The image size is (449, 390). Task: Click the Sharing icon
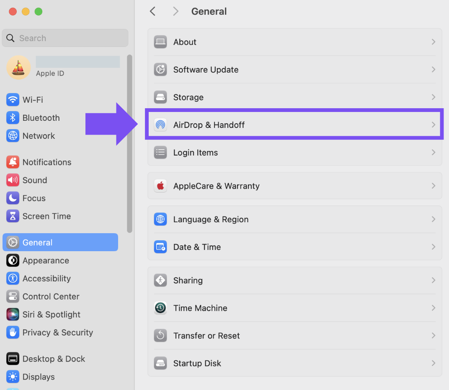pos(160,280)
